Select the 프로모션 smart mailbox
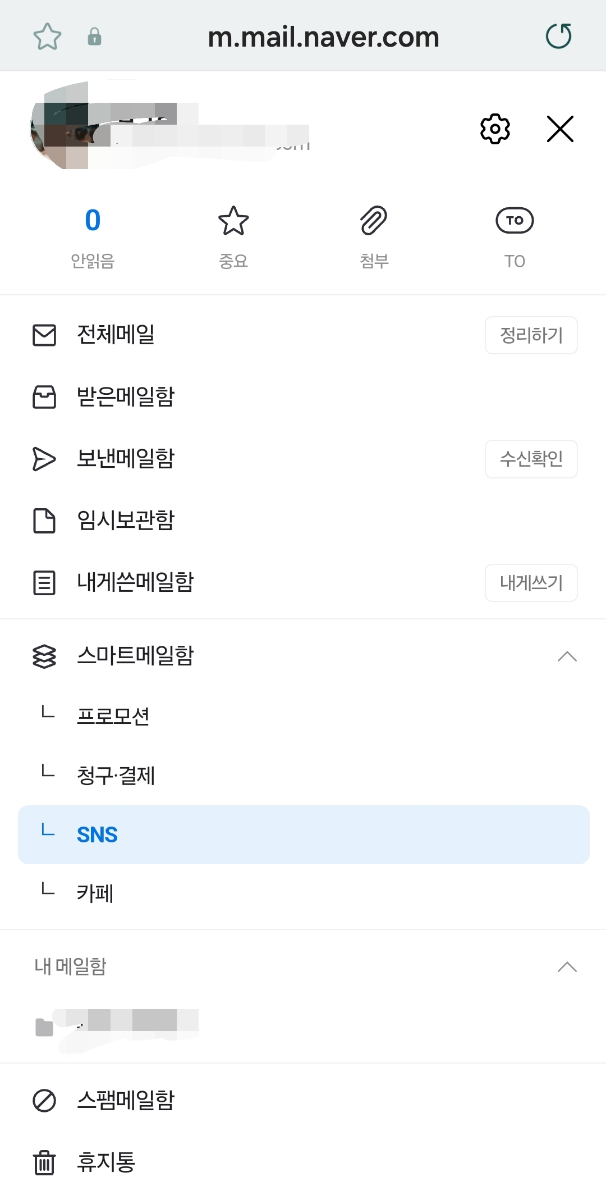606x1186 pixels. pos(113,716)
